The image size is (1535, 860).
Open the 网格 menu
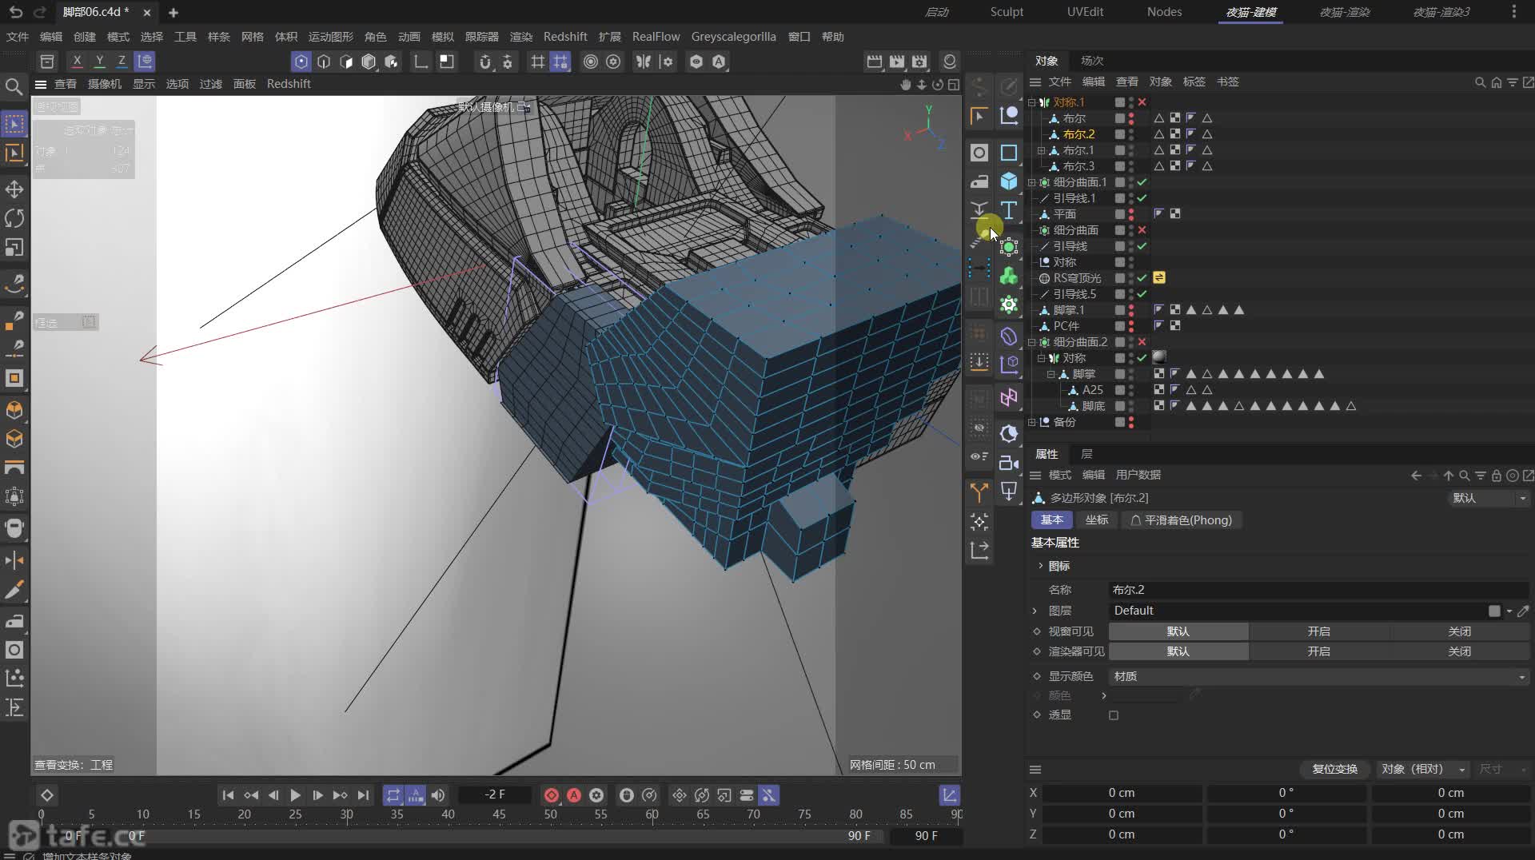pos(252,37)
